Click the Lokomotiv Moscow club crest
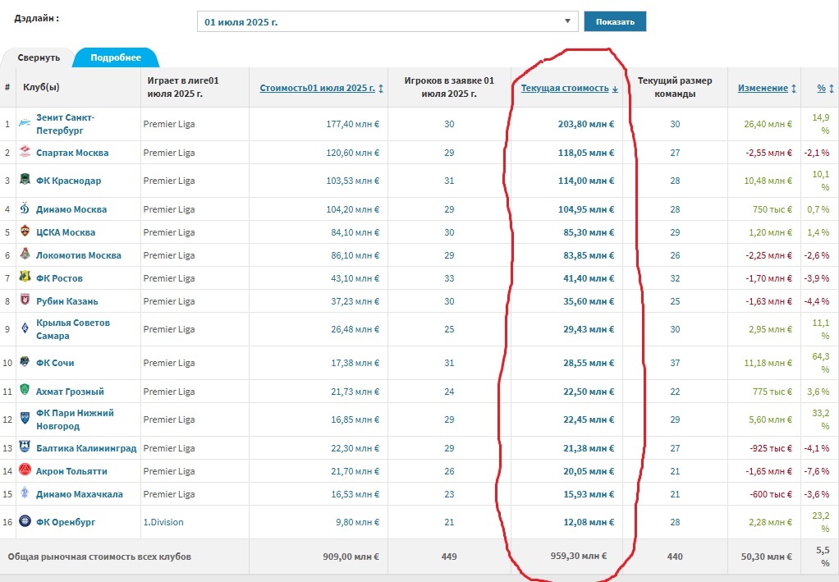This screenshot has height=582, width=839. click(x=25, y=254)
